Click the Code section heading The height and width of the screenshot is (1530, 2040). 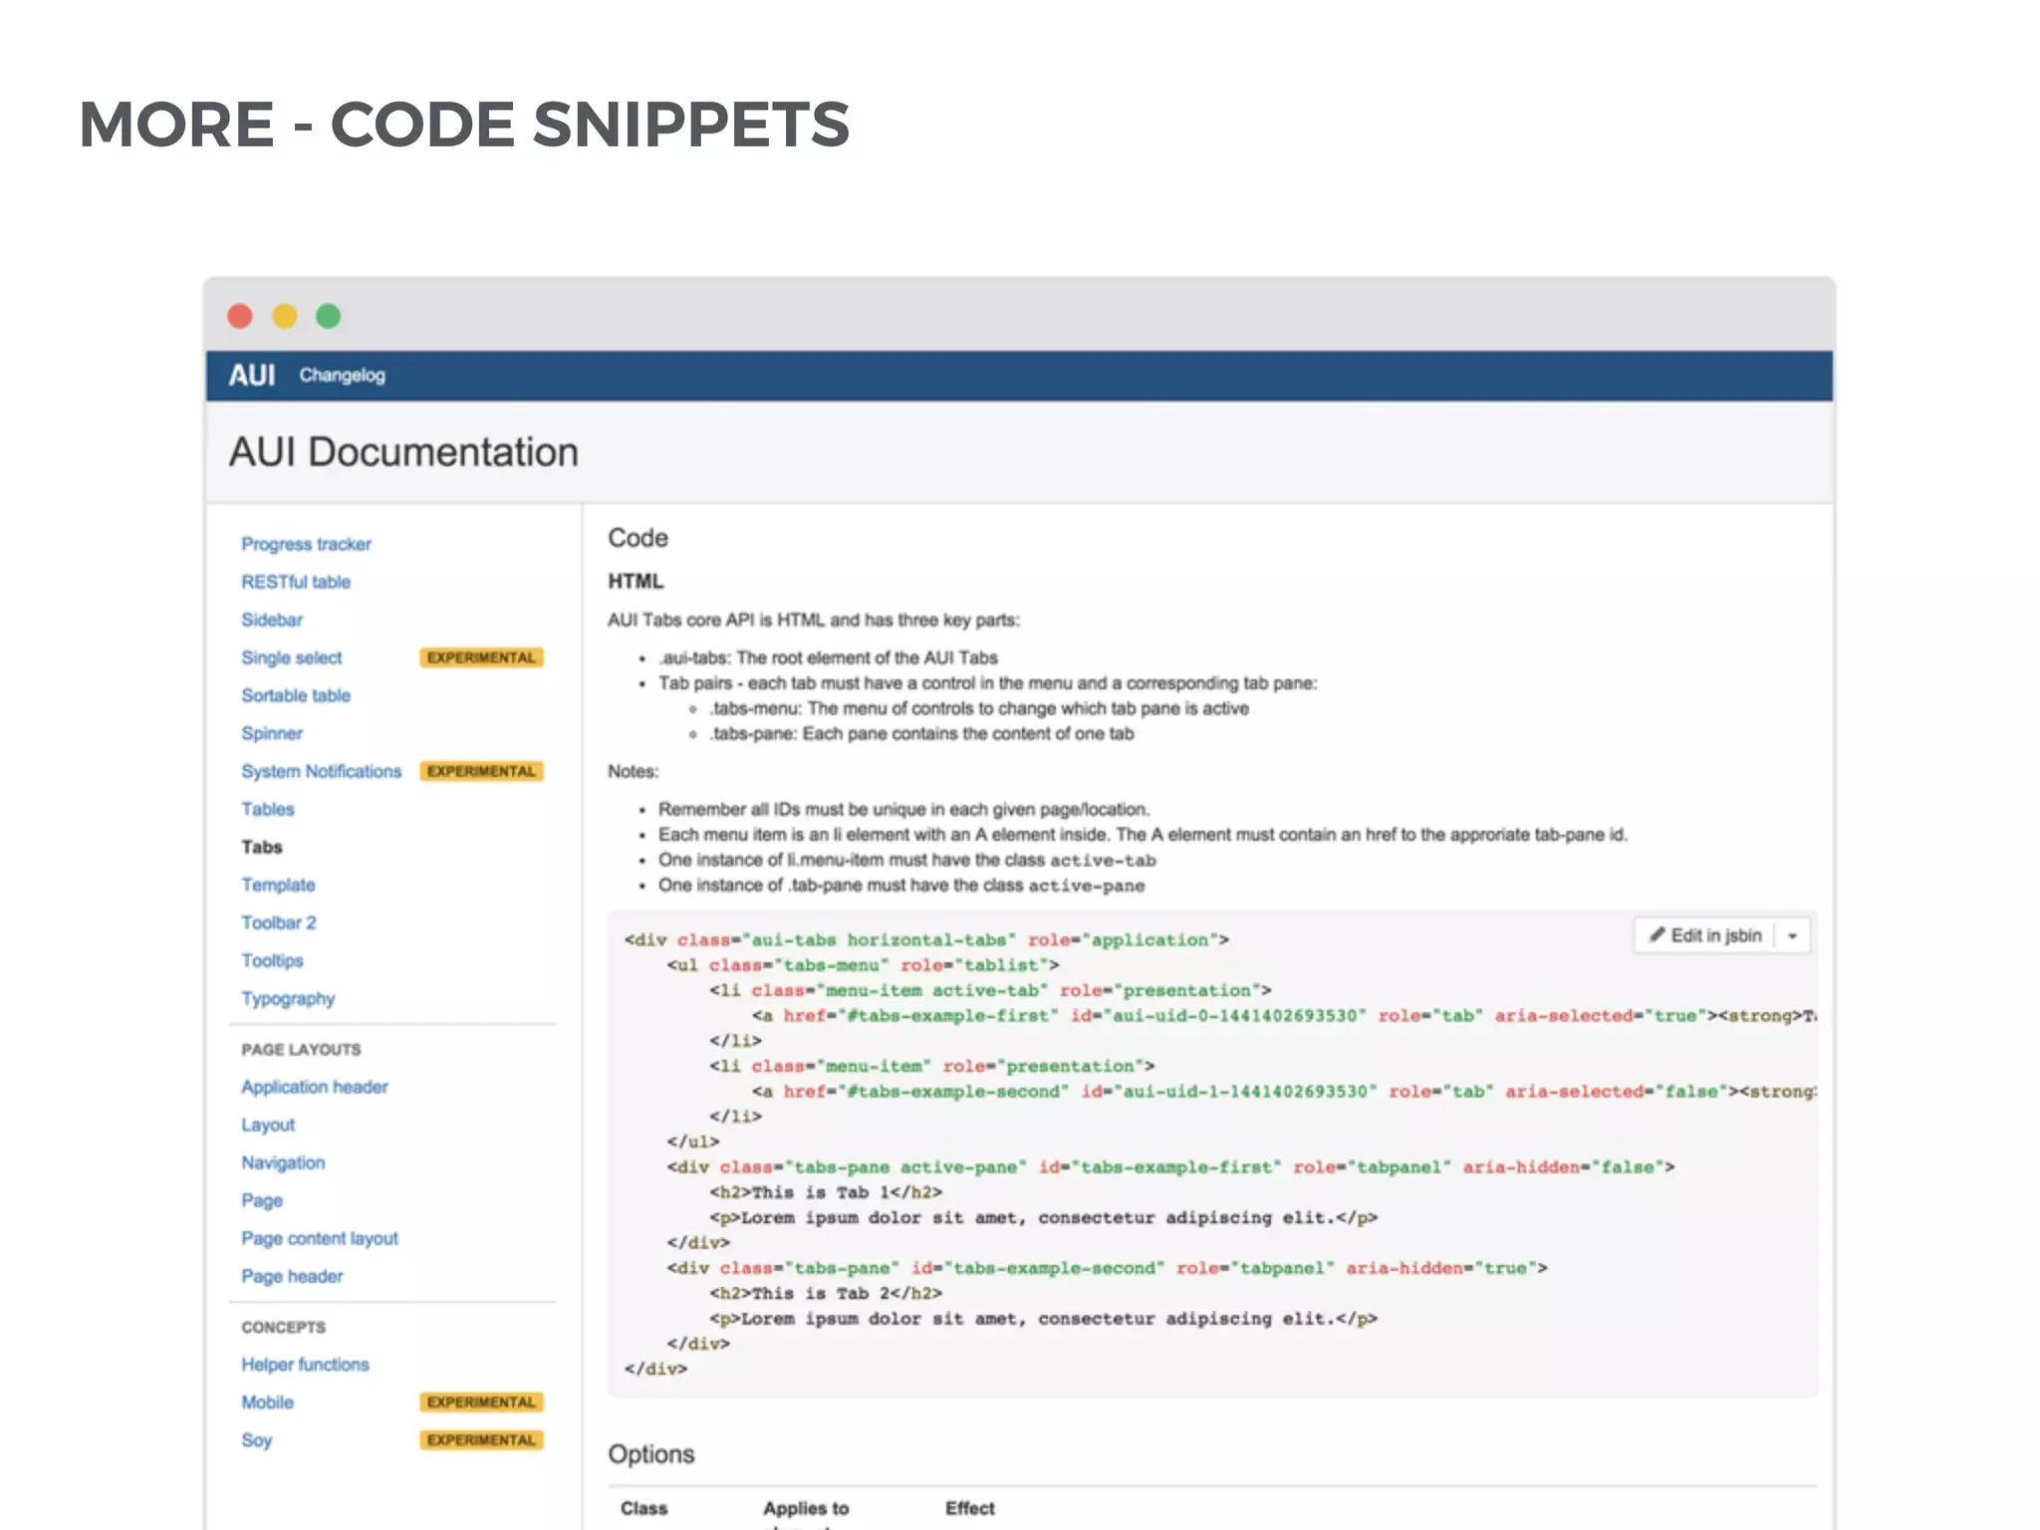[x=637, y=538]
